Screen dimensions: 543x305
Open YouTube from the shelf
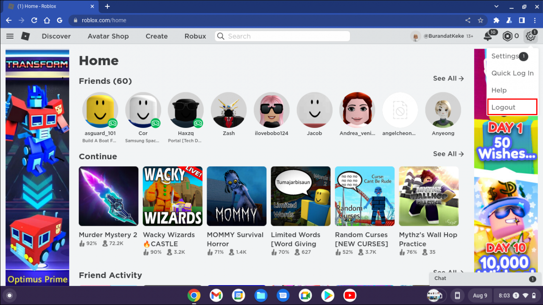coord(350,295)
